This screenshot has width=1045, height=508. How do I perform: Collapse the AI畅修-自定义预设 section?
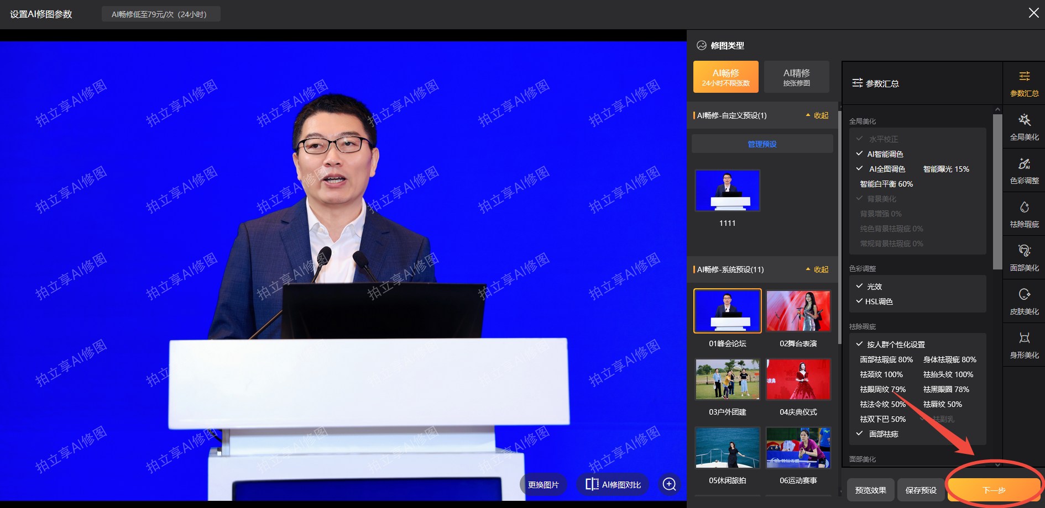point(817,115)
